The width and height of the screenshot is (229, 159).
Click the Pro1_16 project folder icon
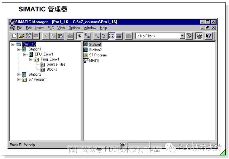tap(19, 44)
